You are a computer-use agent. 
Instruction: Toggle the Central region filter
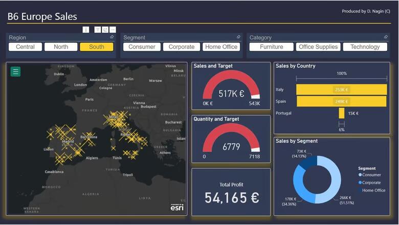pyautogui.click(x=25, y=47)
